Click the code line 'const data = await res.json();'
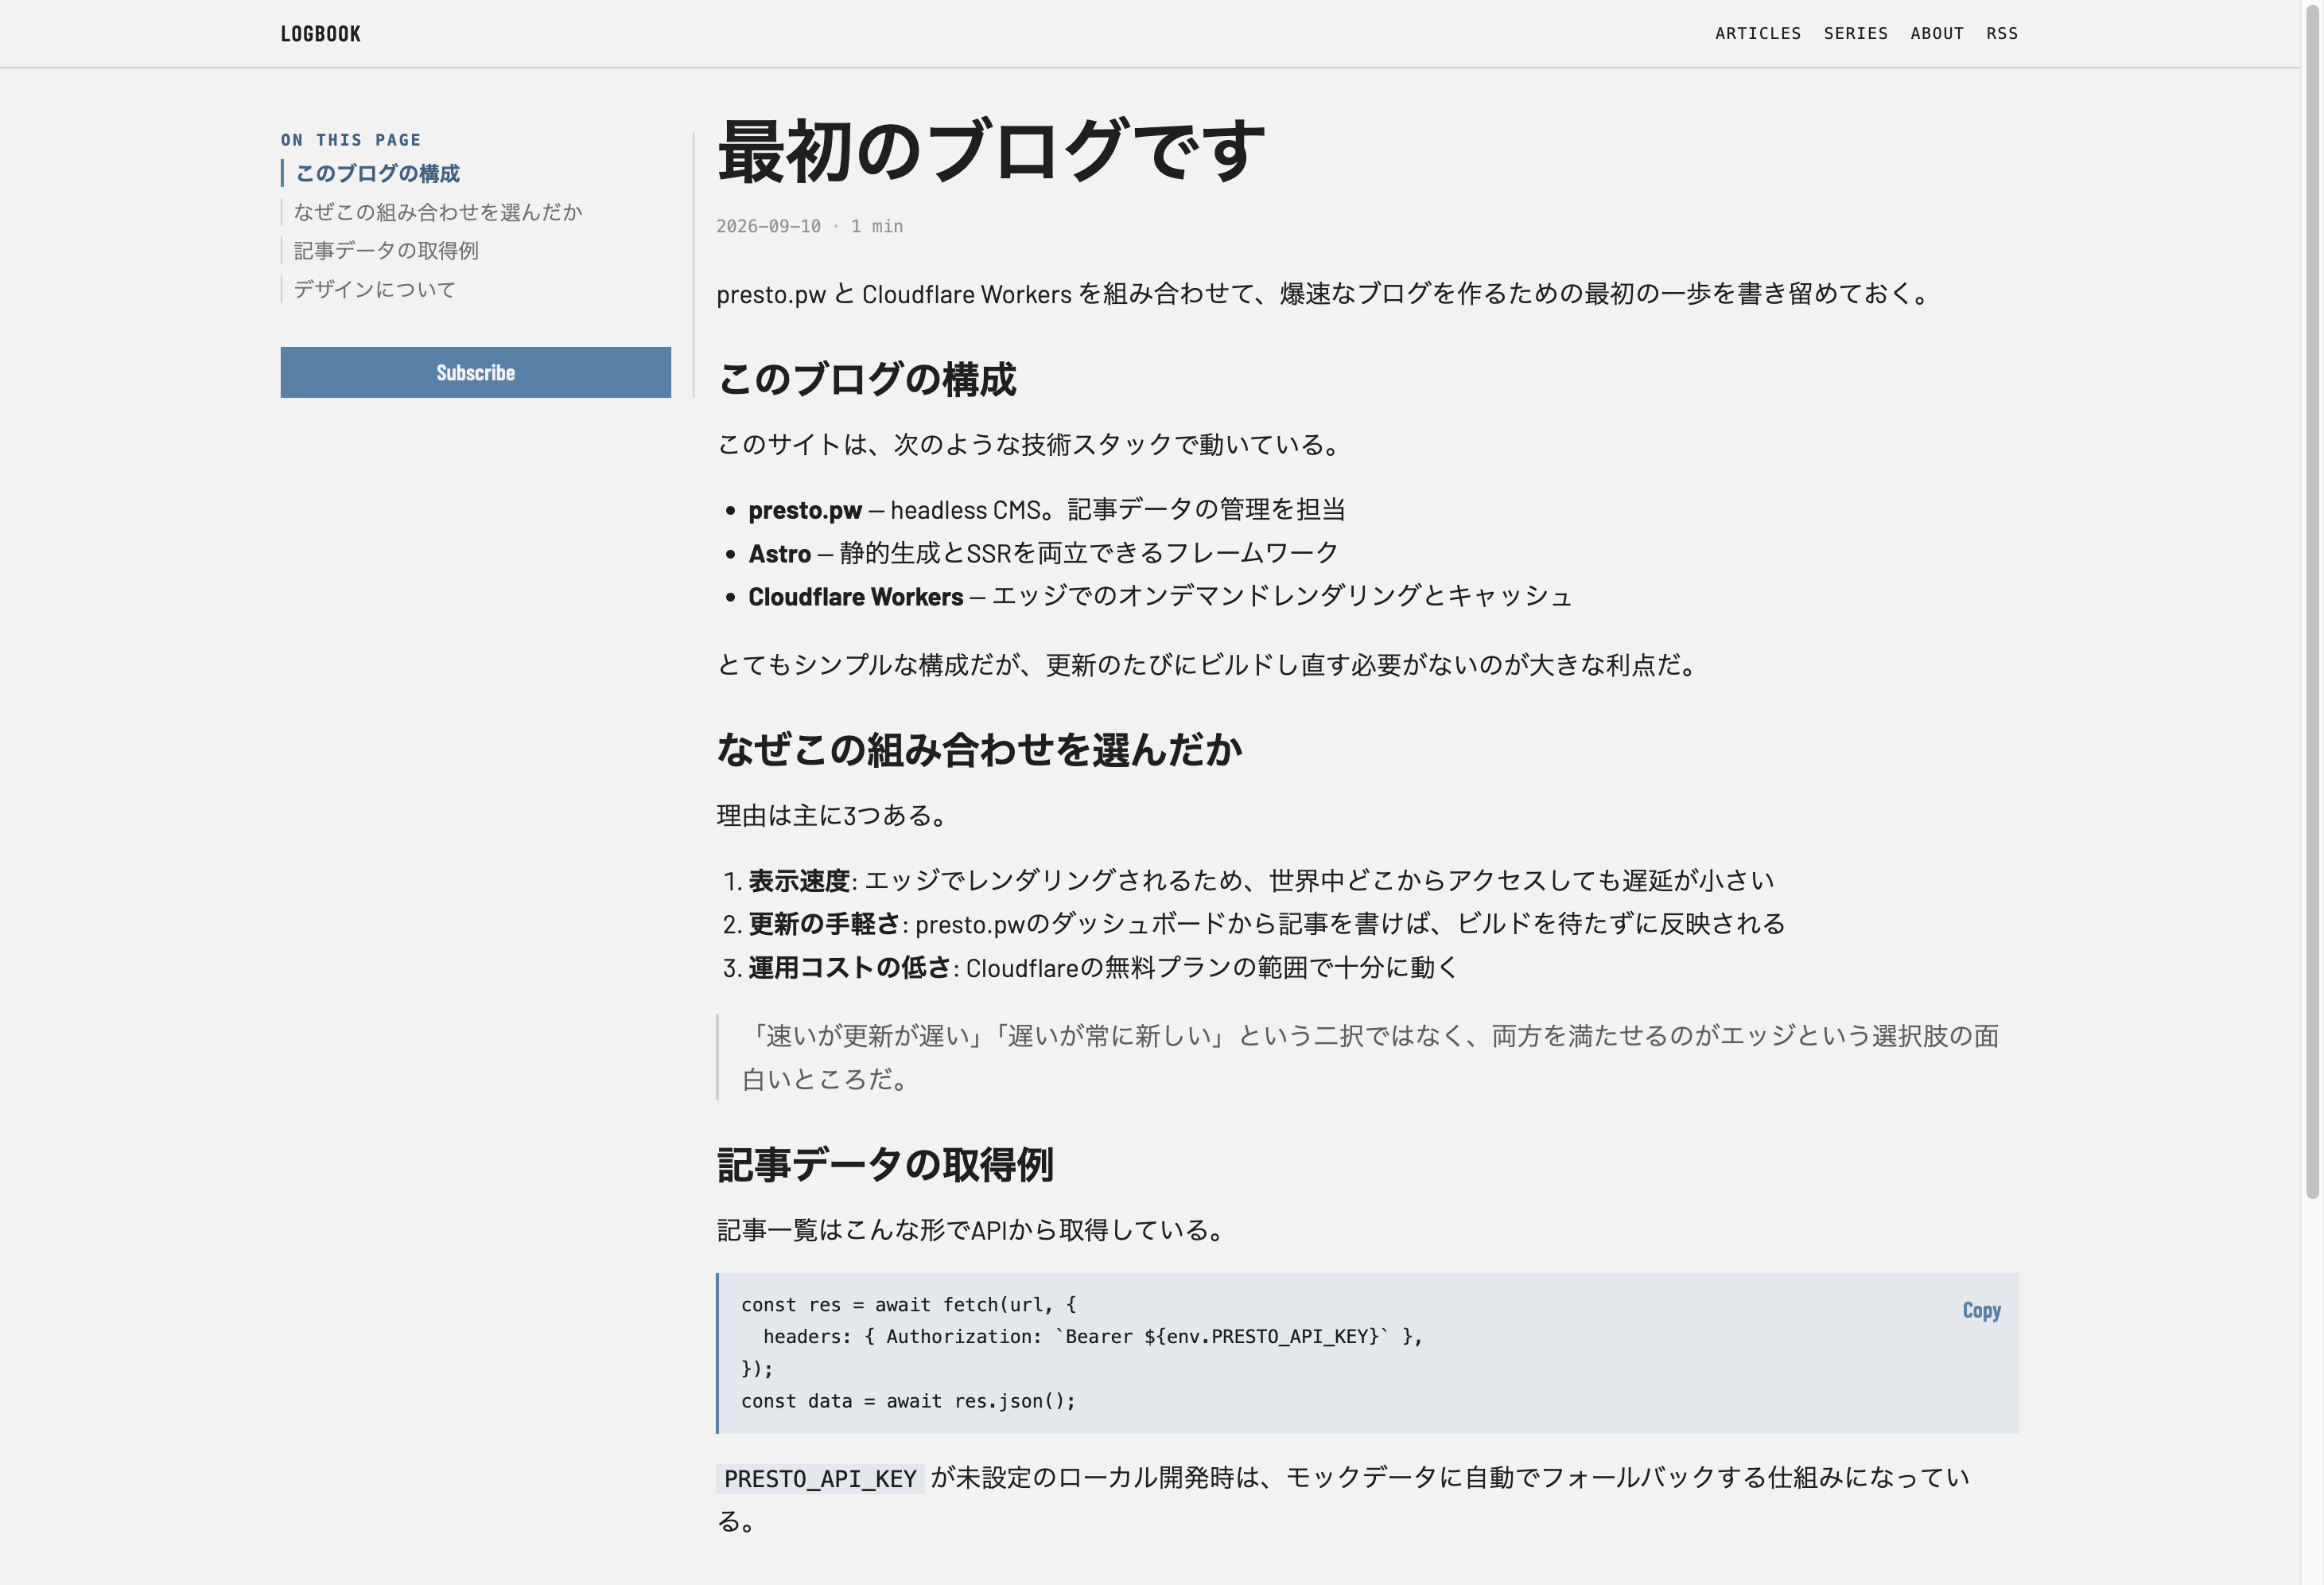The image size is (2324, 1585). tap(908, 1401)
